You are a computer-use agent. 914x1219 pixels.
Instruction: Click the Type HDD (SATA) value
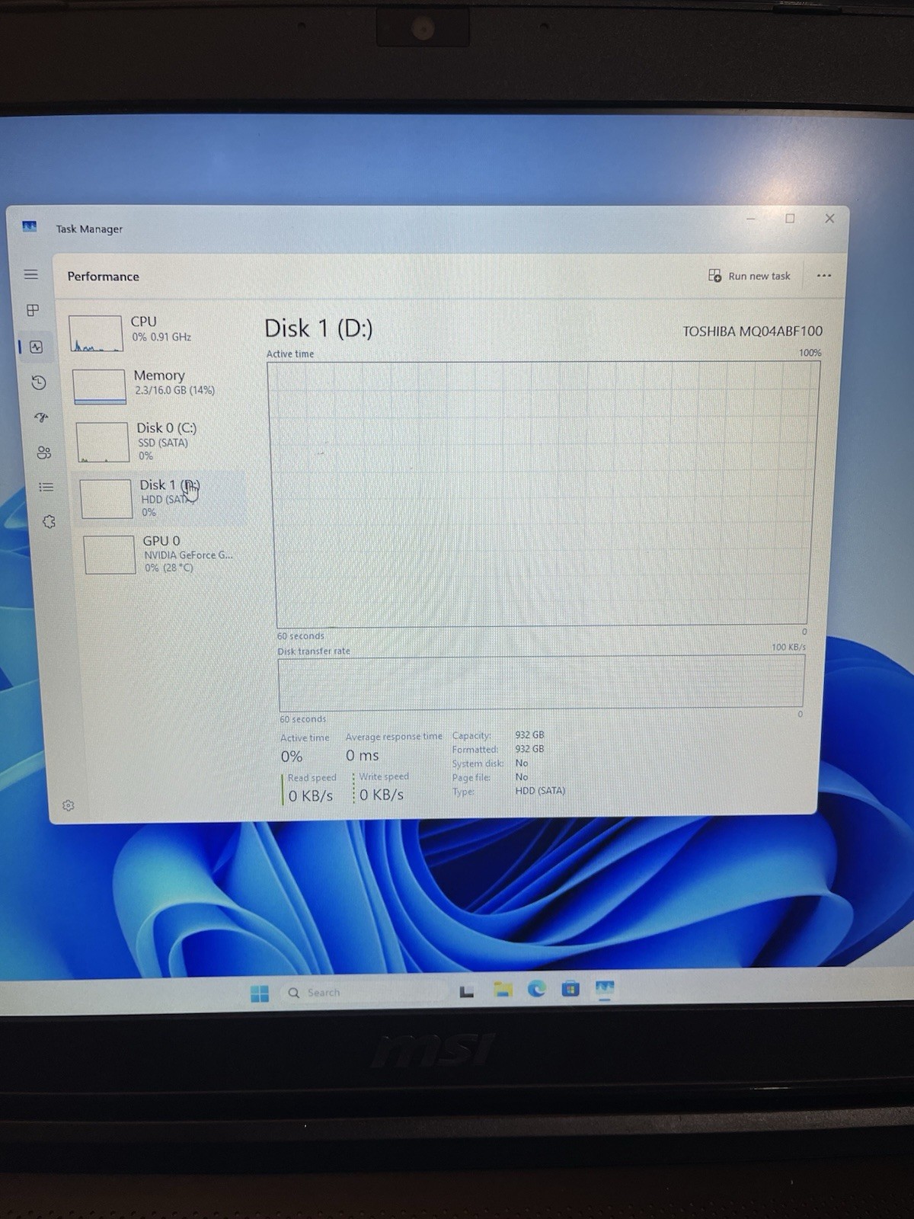tap(540, 791)
